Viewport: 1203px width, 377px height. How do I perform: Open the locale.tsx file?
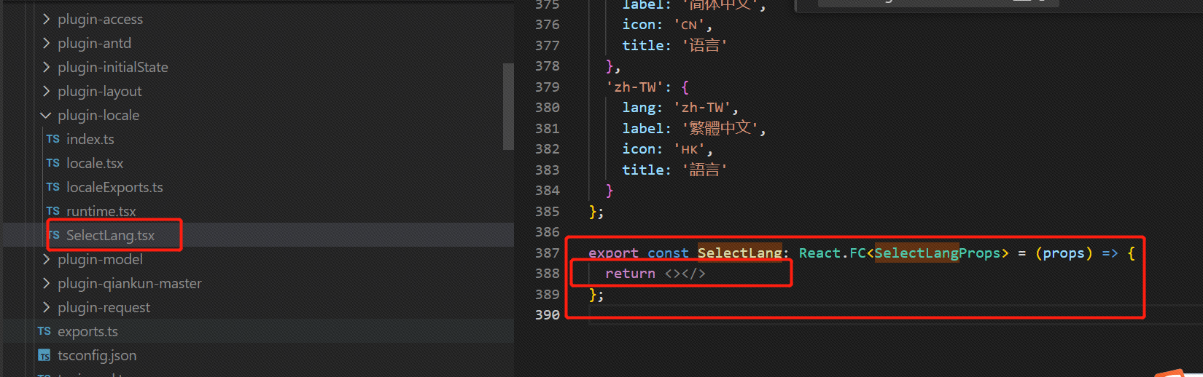click(x=95, y=163)
